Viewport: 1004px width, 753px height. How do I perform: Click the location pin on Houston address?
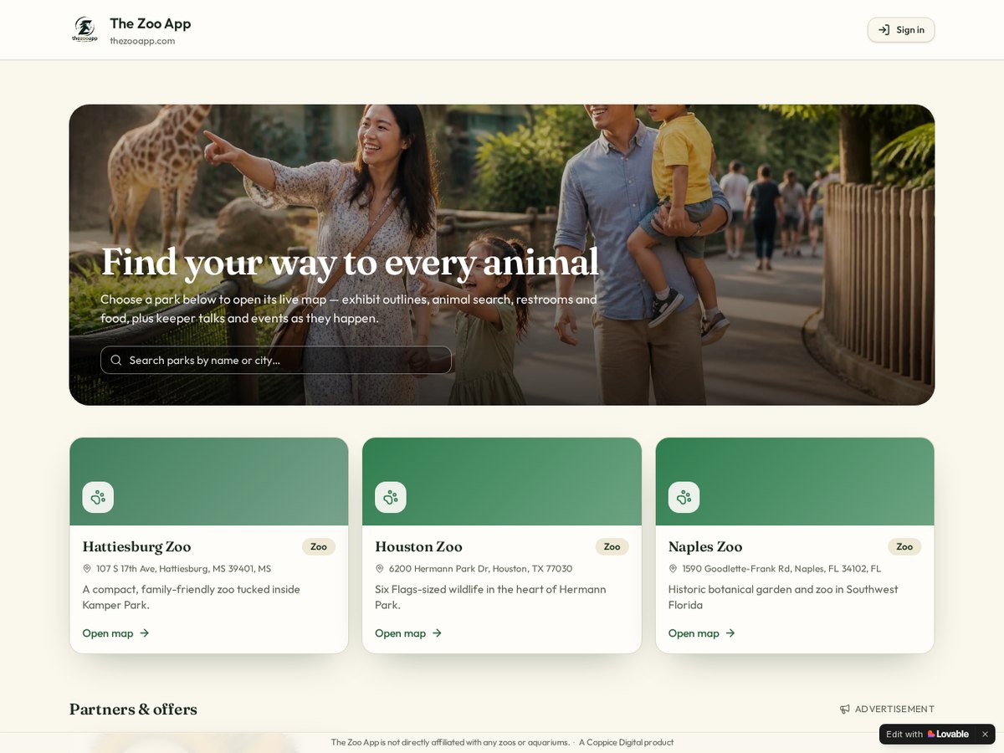[x=380, y=569]
